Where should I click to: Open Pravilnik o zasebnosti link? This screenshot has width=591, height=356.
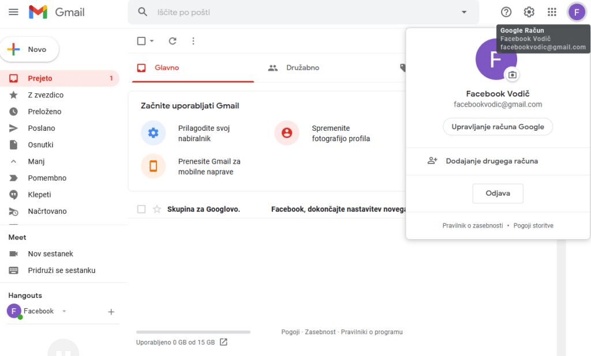coord(472,225)
